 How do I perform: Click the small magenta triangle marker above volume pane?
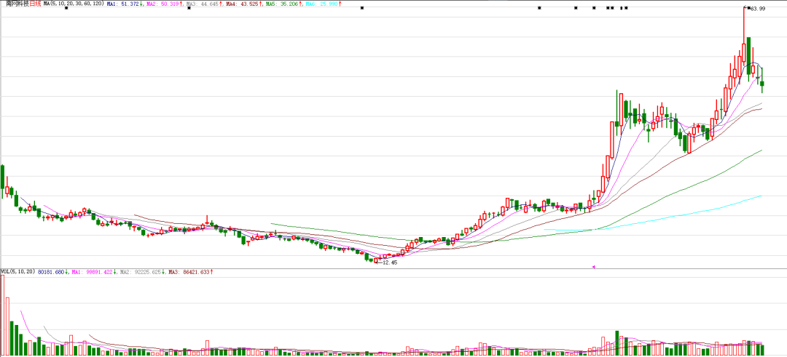click(593, 267)
